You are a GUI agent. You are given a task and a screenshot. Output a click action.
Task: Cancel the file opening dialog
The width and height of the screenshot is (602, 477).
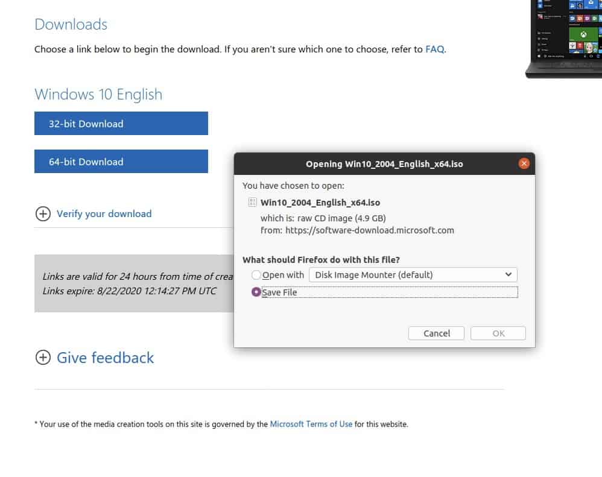tap(436, 333)
